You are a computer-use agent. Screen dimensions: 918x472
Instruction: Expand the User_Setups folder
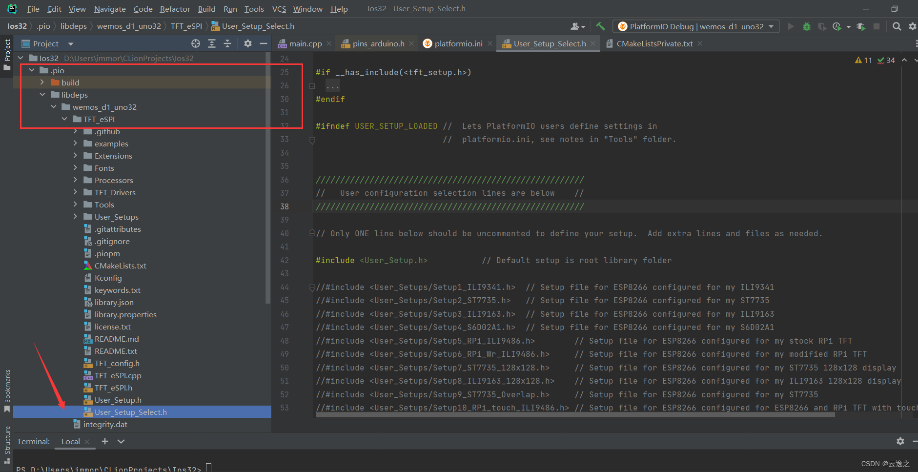point(75,217)
